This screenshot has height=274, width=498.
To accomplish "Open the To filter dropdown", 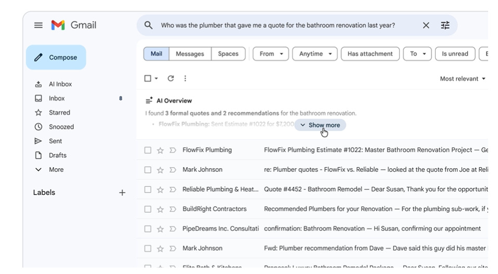I will (x=417, y=53).
